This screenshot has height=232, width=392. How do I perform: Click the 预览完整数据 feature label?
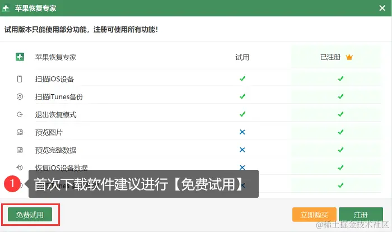[x=56, y=150]
